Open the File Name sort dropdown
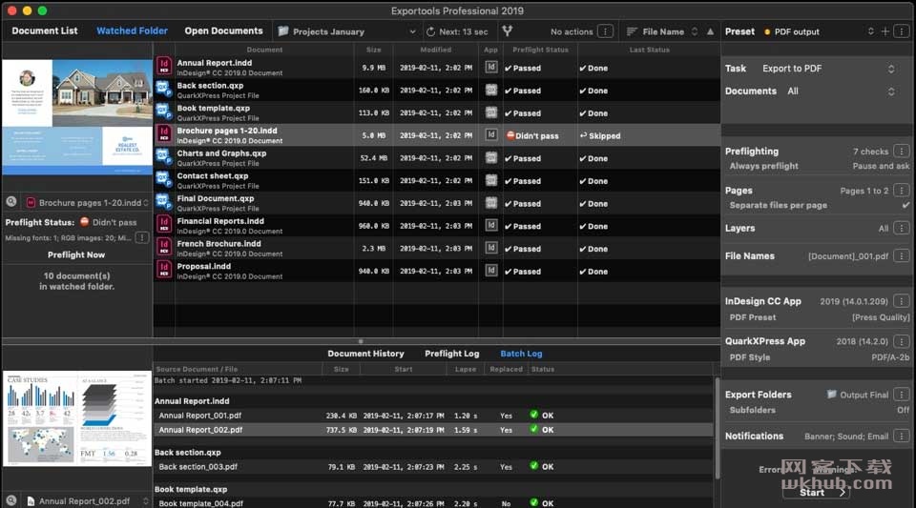Image resolution: width=916 pixels, height=508 pixels. (x=662, y=31)
